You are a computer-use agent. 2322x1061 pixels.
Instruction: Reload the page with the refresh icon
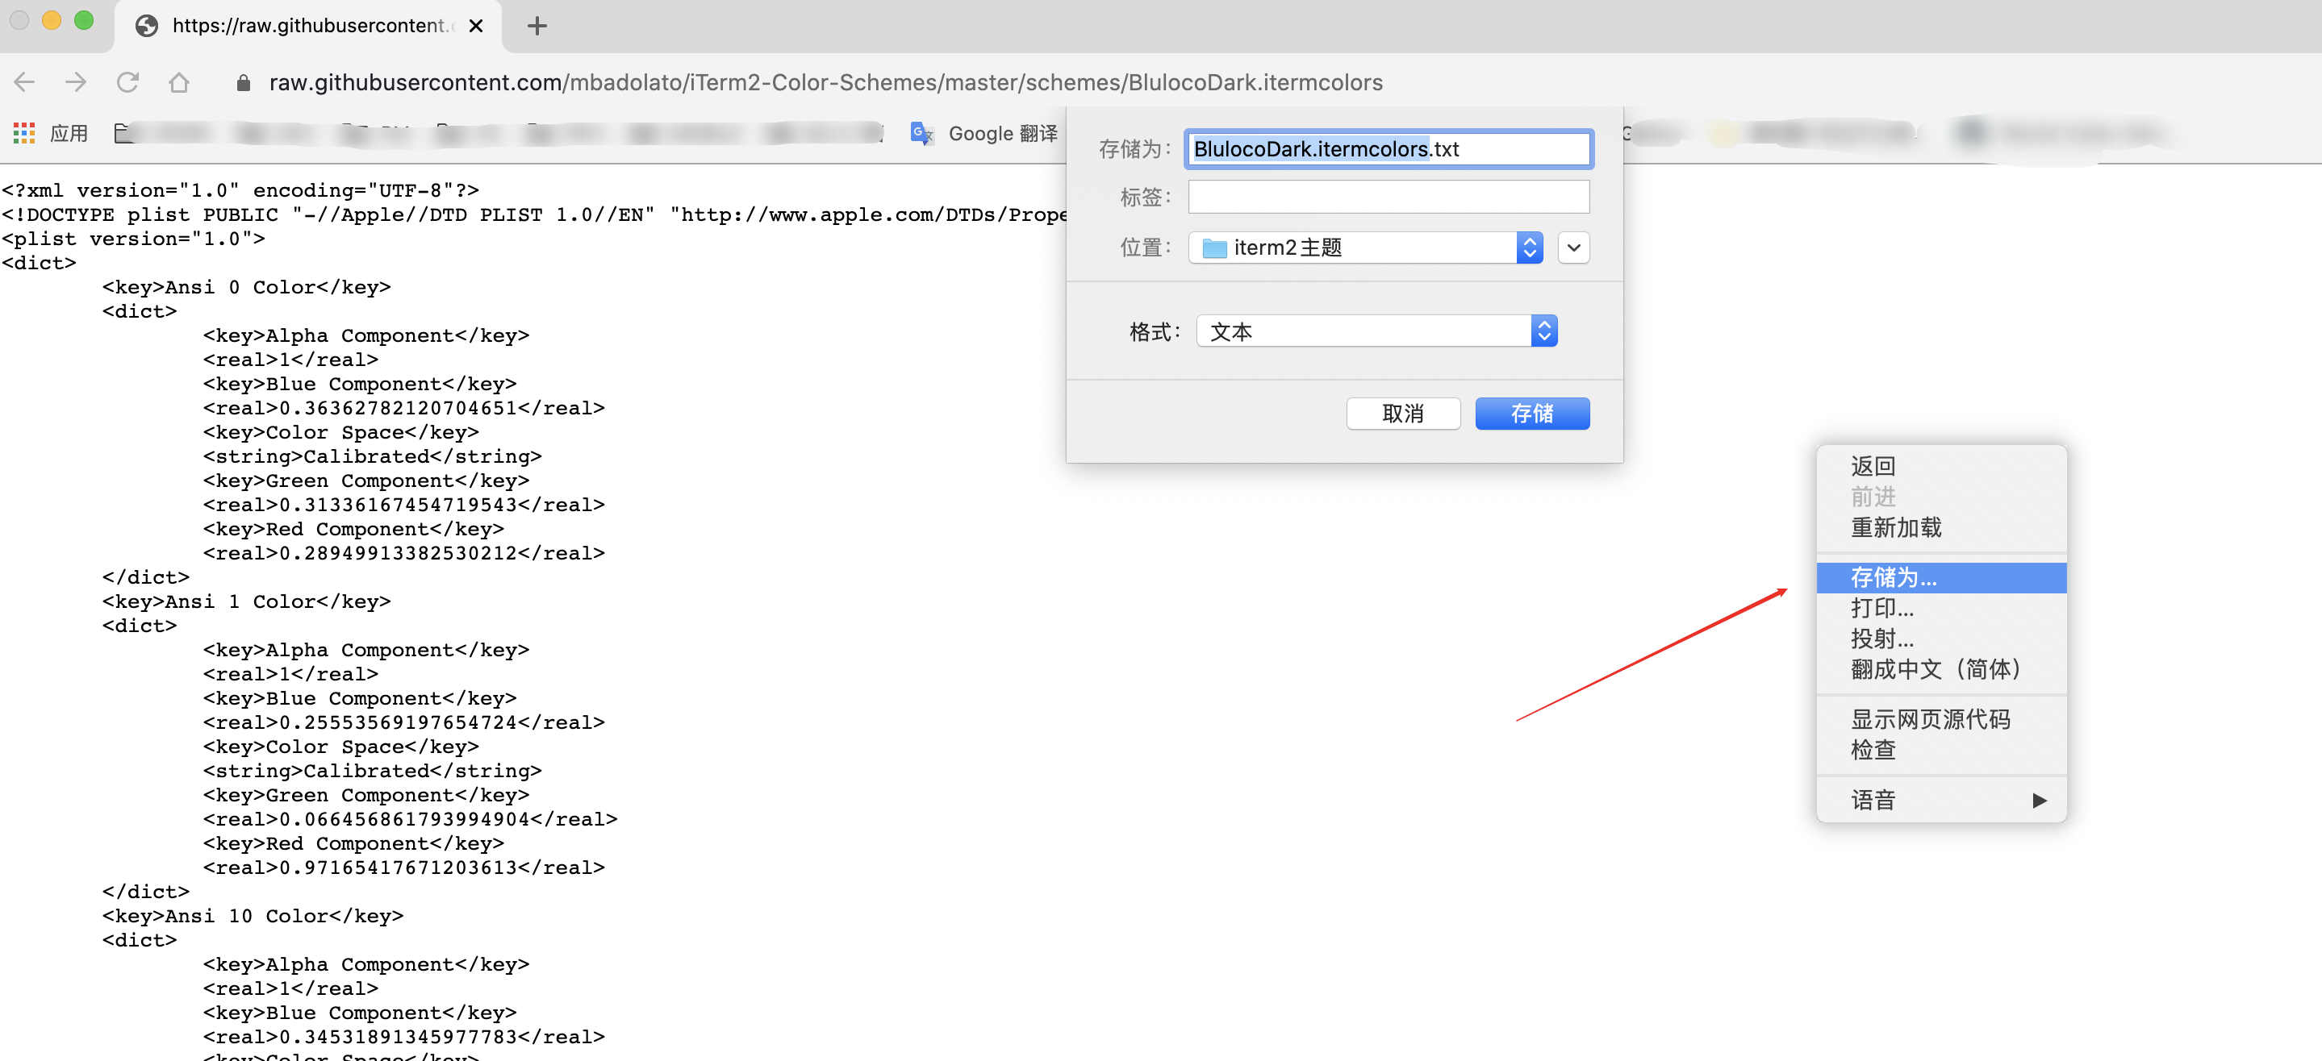pyautogui.click(x=127, y=83)
